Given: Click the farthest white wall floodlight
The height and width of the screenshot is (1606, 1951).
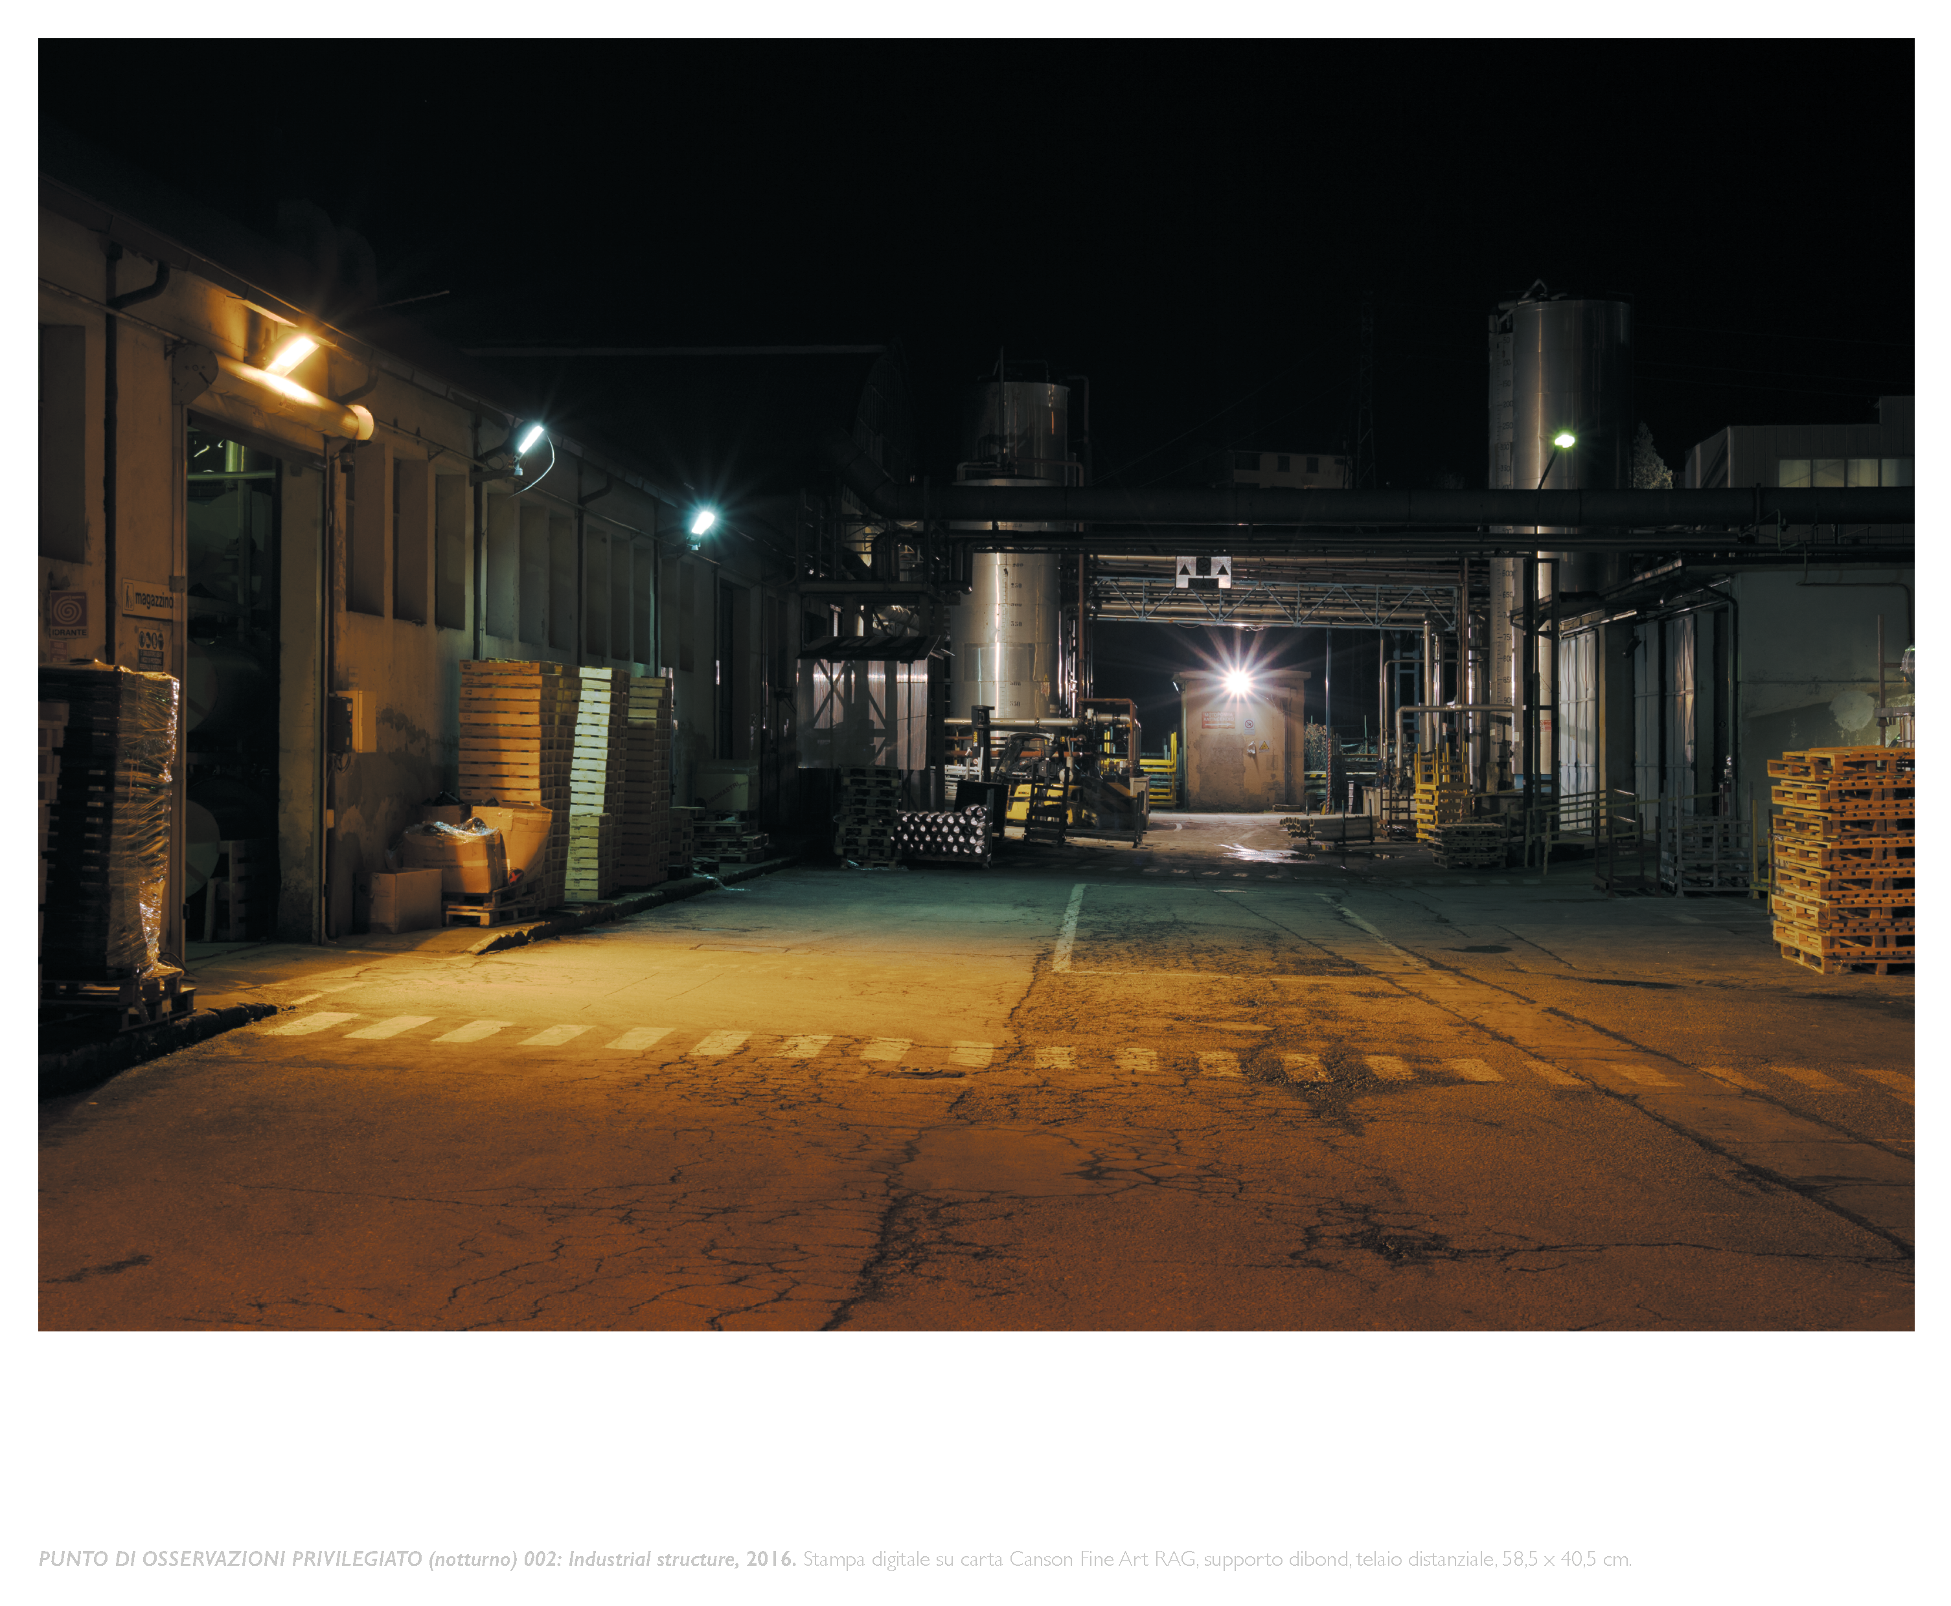Looking at the screenshot, I should [702, 522].
